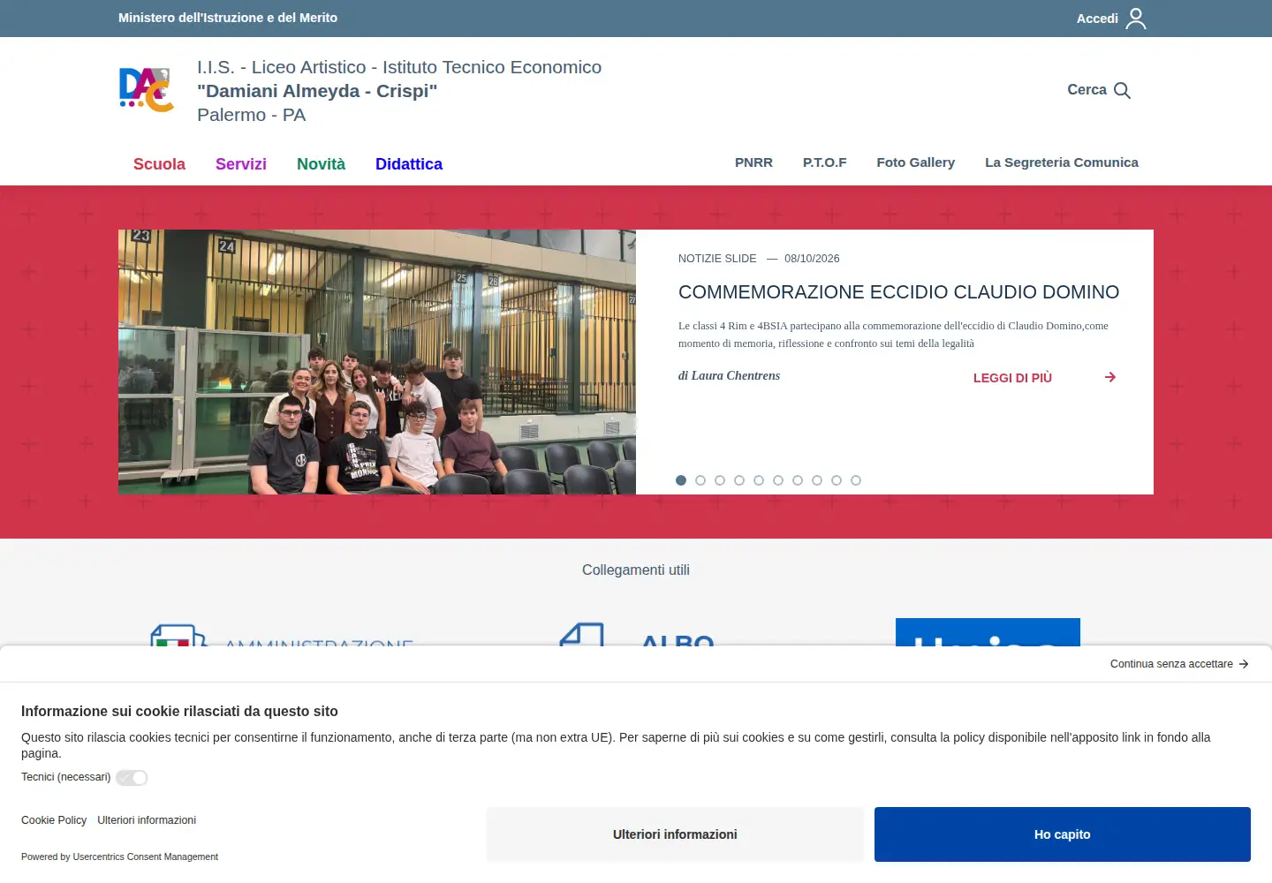Select the first carousel slide dot
The image size is (1272, 883).
(x=681, y=480)
